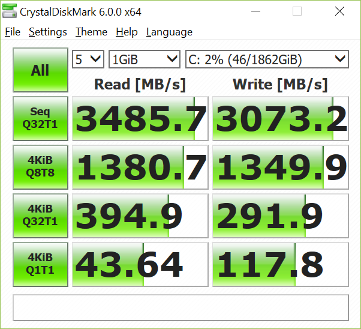Expand the test count dropdown showing 5
361x329 pixels.
88,59
